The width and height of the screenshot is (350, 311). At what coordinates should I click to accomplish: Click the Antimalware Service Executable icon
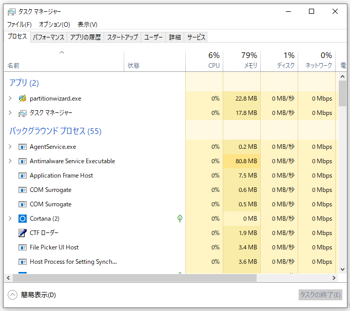point(22,161)
